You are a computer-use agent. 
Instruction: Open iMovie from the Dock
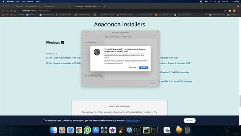113,130
